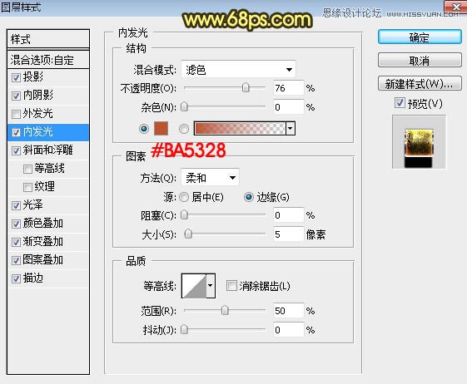The image size is (467, 384).
Task: Expand the contour dropdown arrow
Action: pyautogui.click(x=211, y=286)
